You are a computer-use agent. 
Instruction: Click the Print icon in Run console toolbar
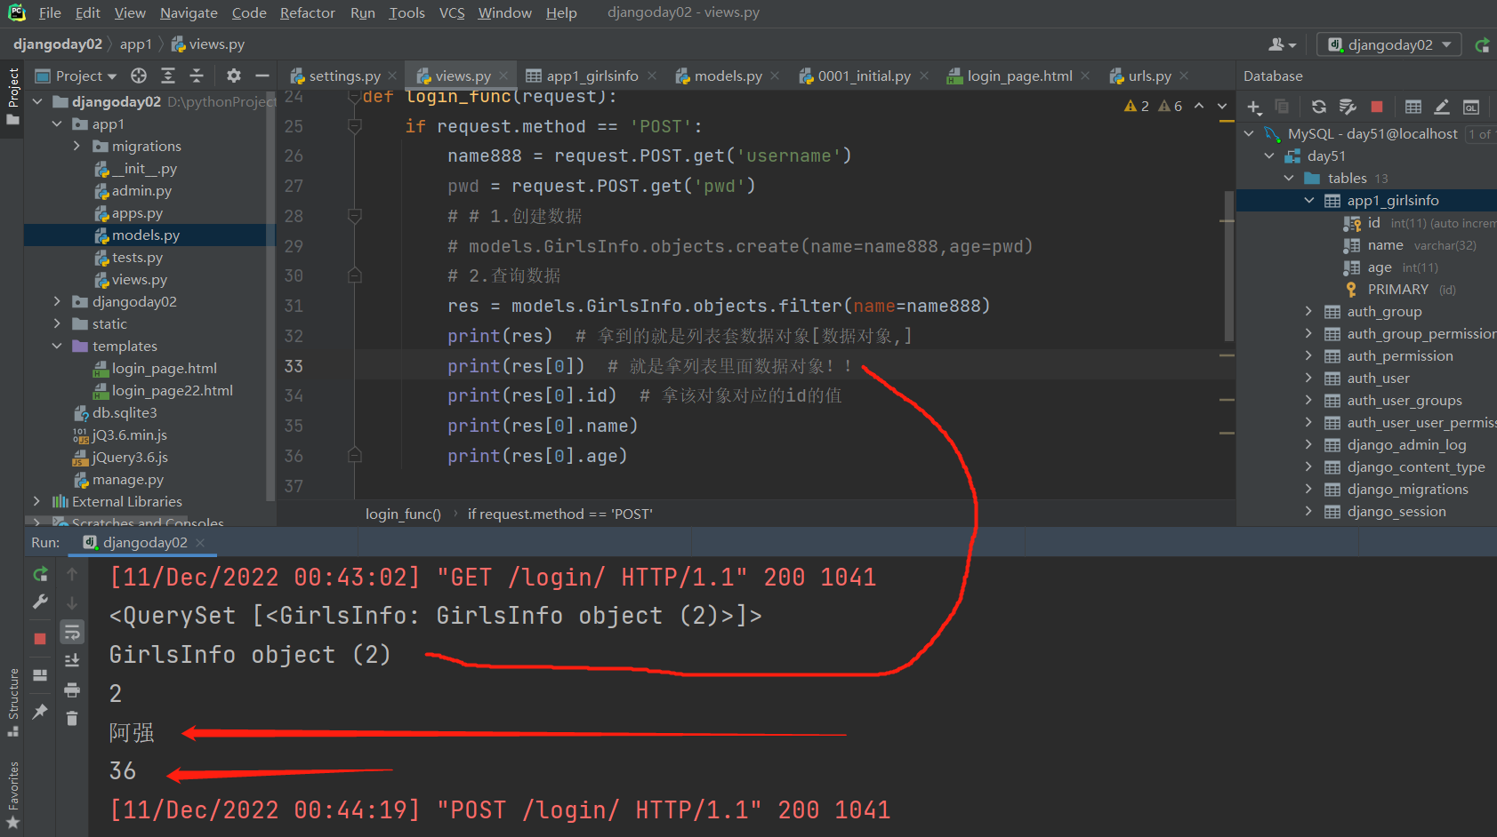tap(72, 690)
